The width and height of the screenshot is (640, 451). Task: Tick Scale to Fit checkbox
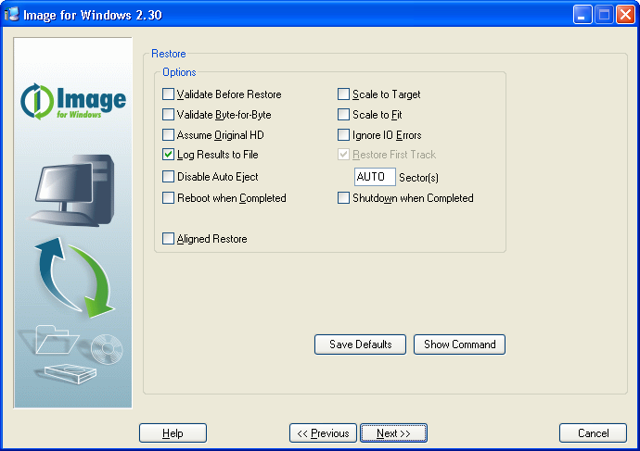[x=344, y=115]
